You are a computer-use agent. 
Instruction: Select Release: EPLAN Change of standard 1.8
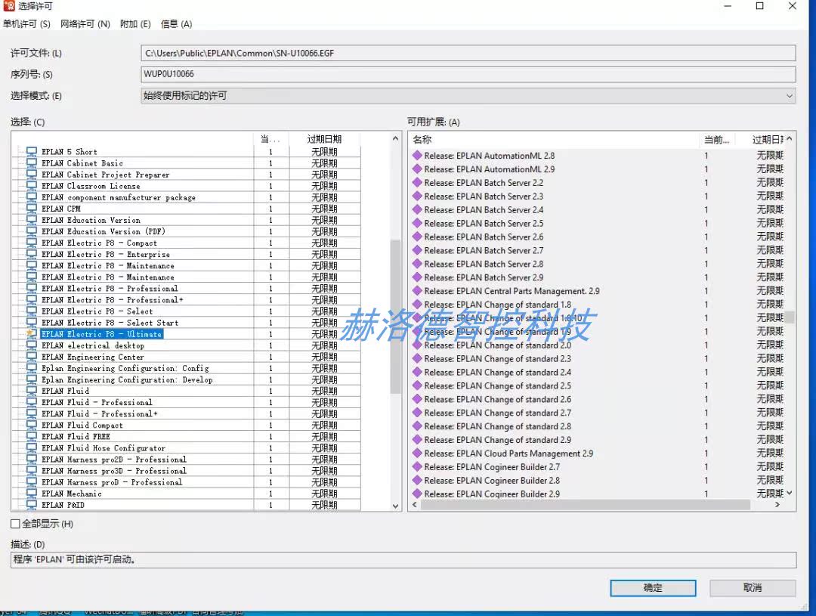[497, 305]
